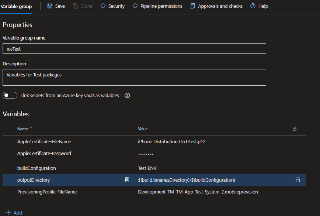
Task: Add a new variable
Action: (x=14, y=212)
